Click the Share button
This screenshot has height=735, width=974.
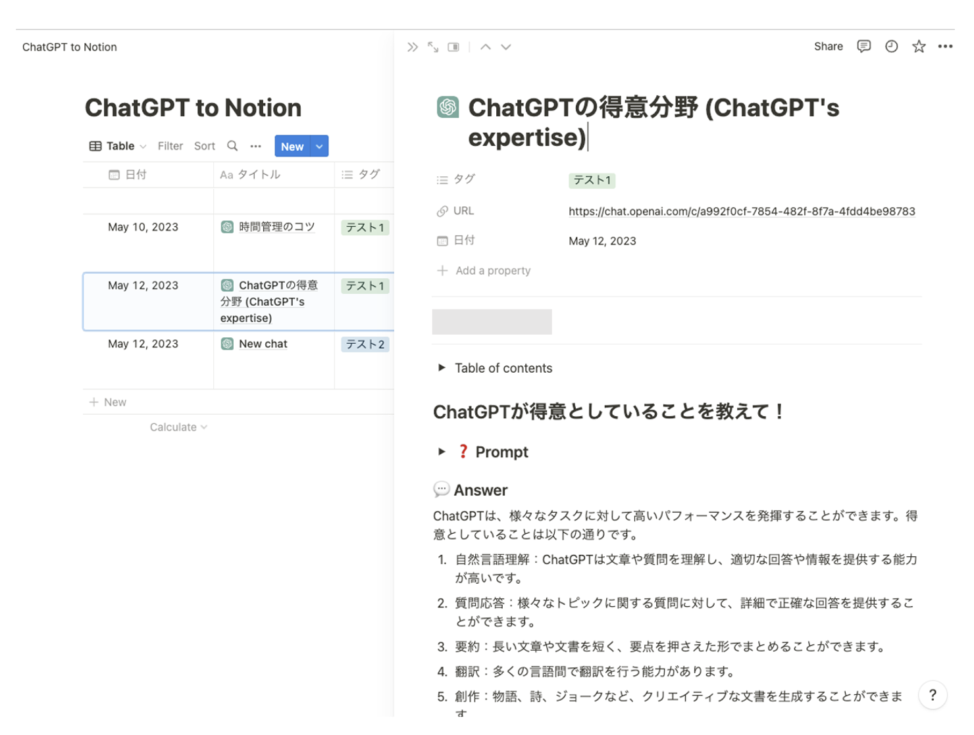(829, 47)
